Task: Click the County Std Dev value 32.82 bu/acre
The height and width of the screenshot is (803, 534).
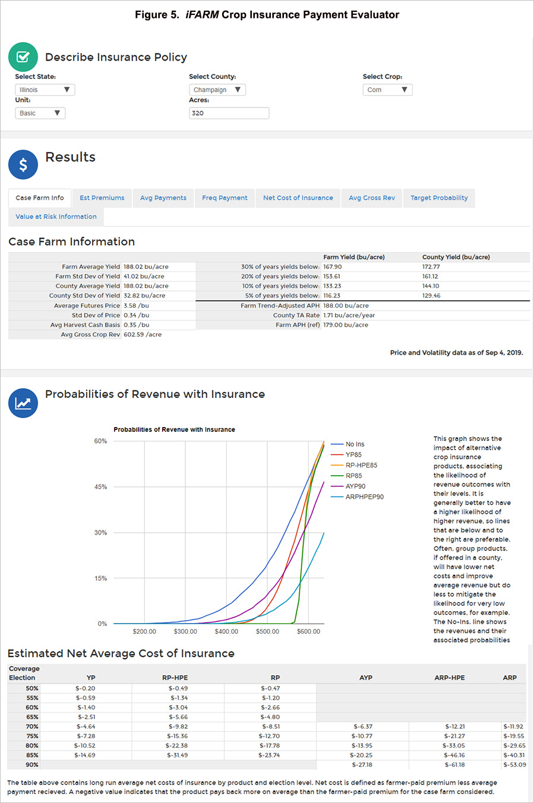Action: click(145, 295)
